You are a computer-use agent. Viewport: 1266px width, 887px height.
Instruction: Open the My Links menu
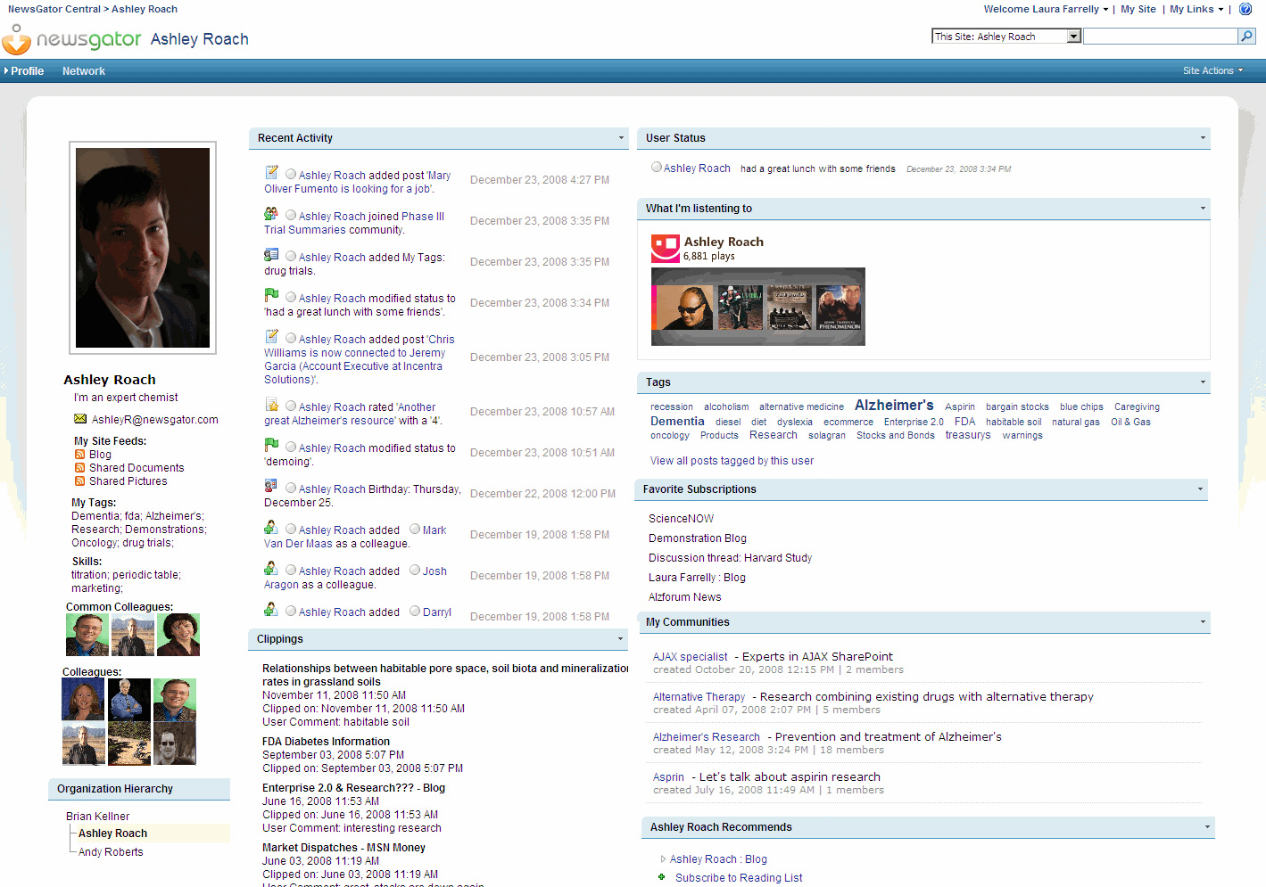(1196, 9)
